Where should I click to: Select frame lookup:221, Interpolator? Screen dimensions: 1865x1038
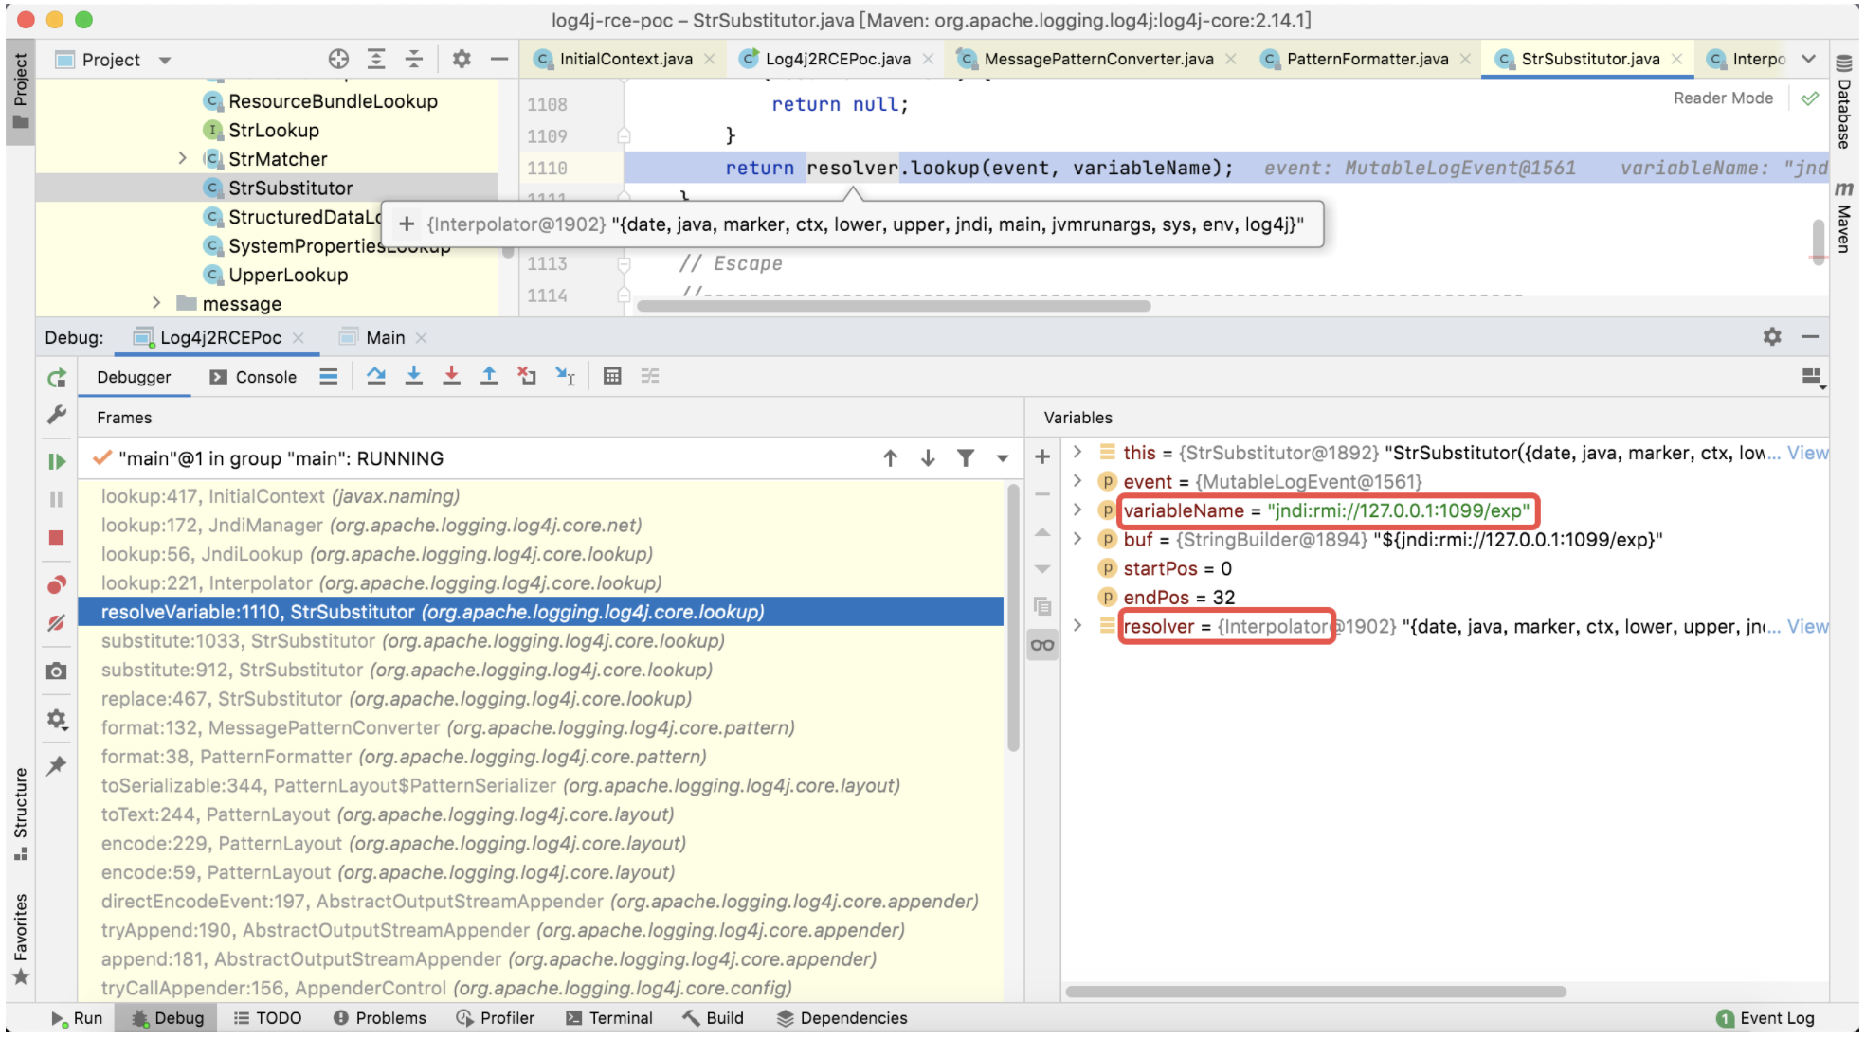[x=540, y=582]
